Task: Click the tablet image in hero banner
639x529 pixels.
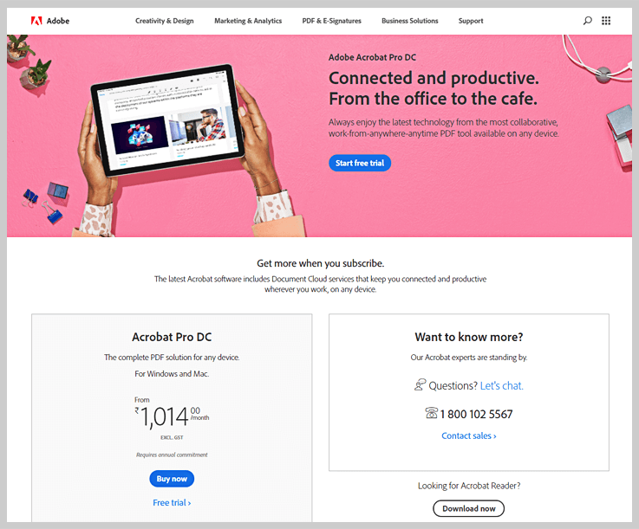Action: tap(167, 120)
